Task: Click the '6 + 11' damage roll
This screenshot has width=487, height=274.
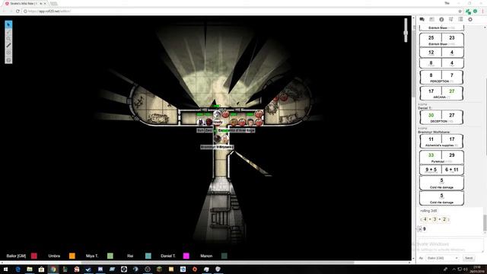Action: [x=451, y=170]
